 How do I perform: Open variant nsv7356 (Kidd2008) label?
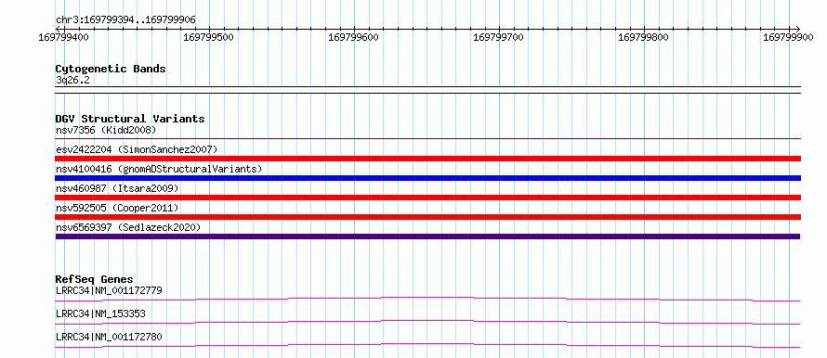coord(106,130)
